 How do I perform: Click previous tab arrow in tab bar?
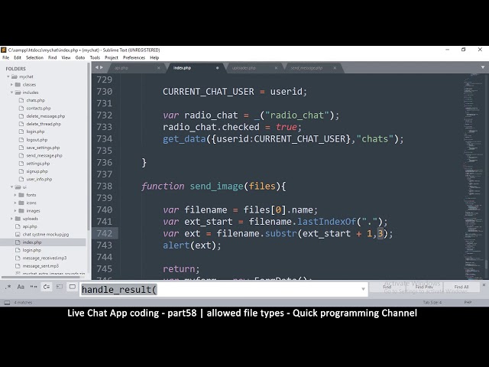[97, 67]
